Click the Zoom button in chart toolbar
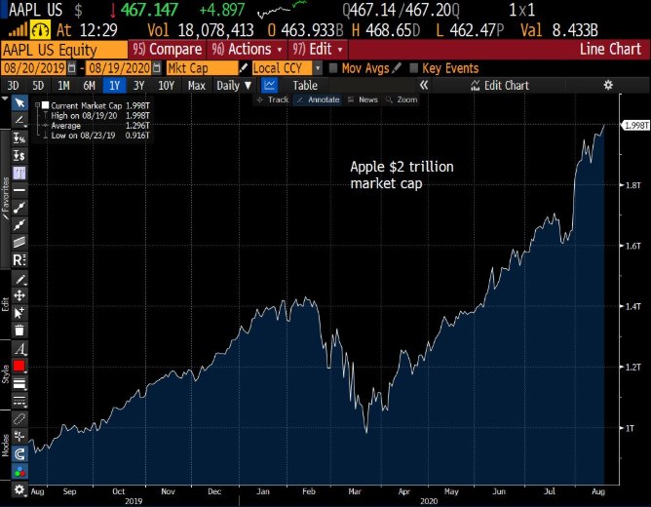651x507 pixels. tap(402, 99)
